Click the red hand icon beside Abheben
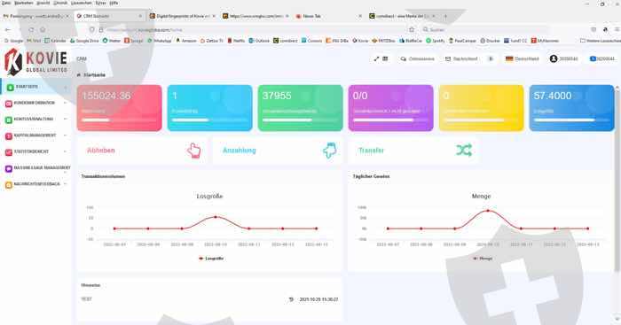621x325 pixels. coord(193,151)
